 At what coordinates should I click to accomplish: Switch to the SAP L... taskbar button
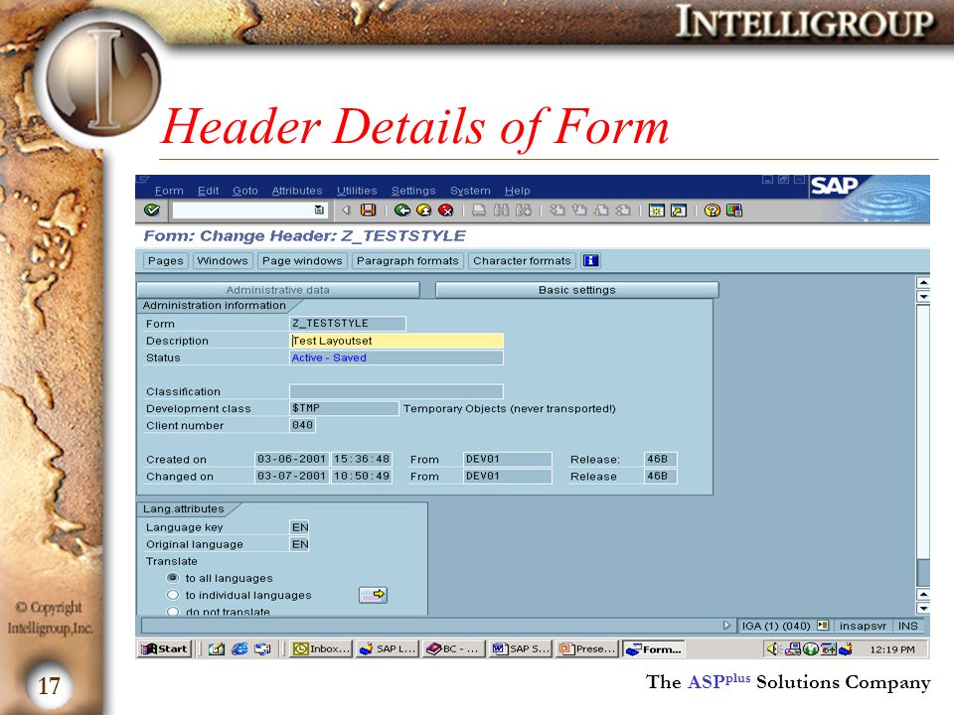pos(388,648)
